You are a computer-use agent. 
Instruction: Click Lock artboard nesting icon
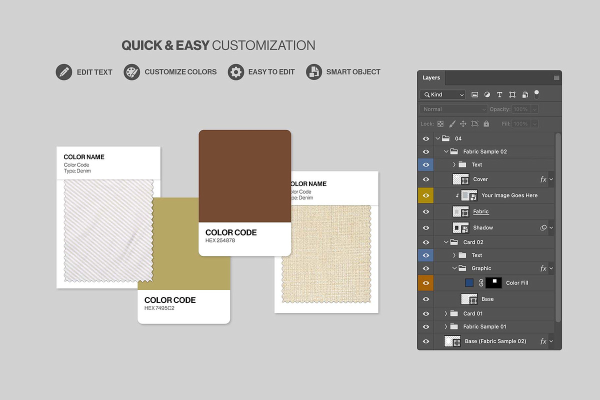(x=474, y=123)
